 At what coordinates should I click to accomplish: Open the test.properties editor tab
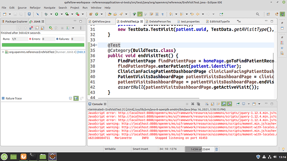pyautogui.click(x=189, y=22)
